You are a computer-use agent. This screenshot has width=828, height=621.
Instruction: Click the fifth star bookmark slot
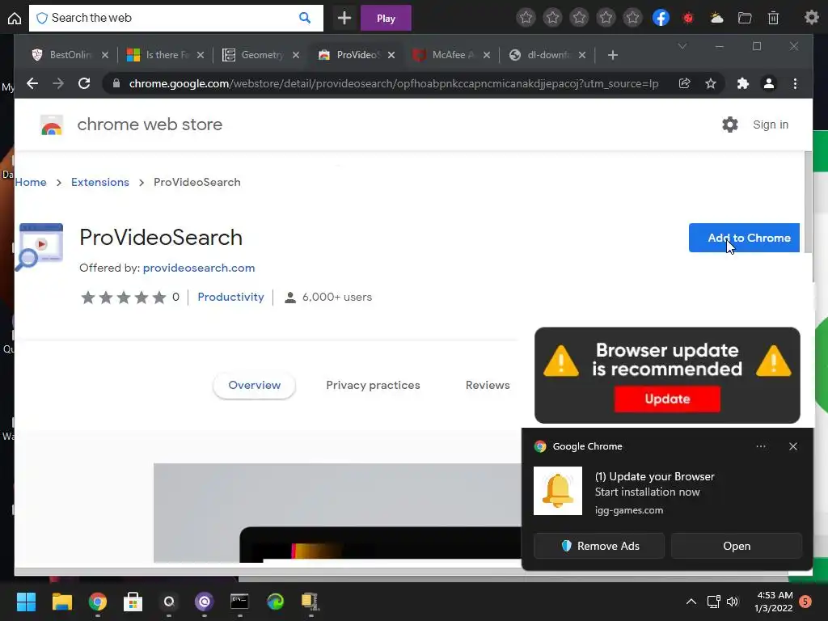(x=632, y=18)
